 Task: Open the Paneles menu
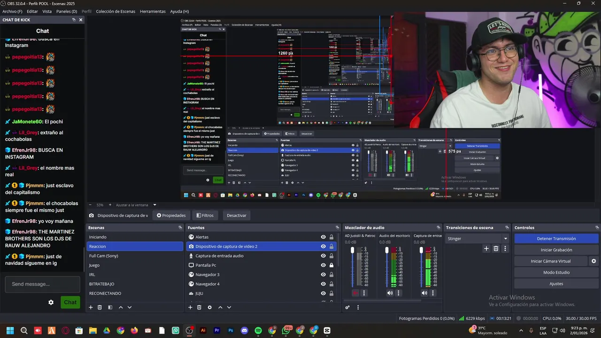pos(67,11)
